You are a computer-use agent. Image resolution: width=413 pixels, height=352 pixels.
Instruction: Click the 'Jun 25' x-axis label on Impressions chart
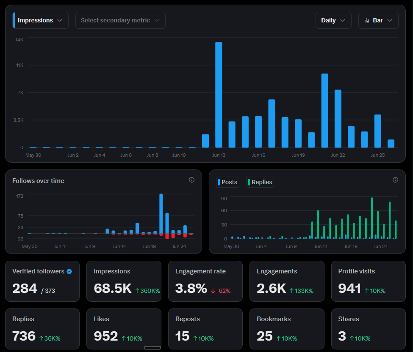click(x=378, y=155)
